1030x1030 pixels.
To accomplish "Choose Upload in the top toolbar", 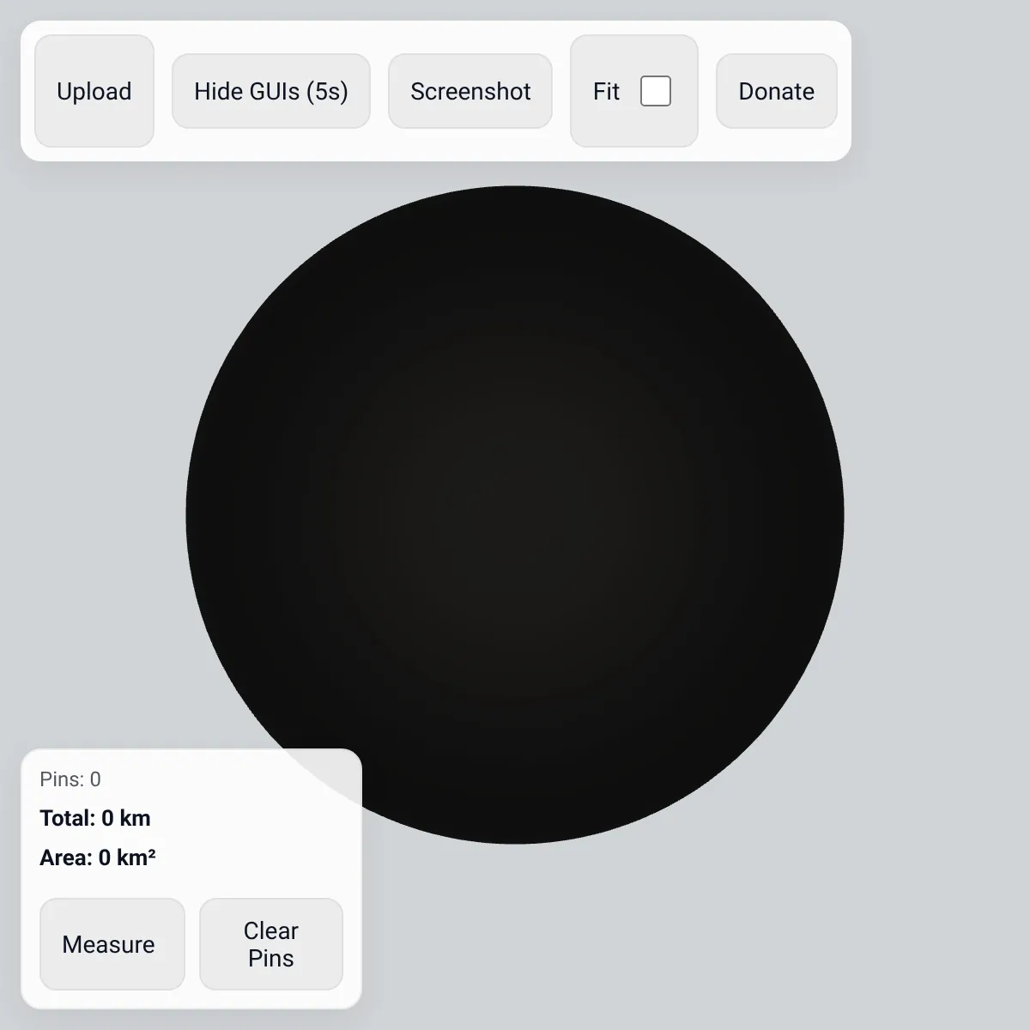I will (x=94, y=91).
